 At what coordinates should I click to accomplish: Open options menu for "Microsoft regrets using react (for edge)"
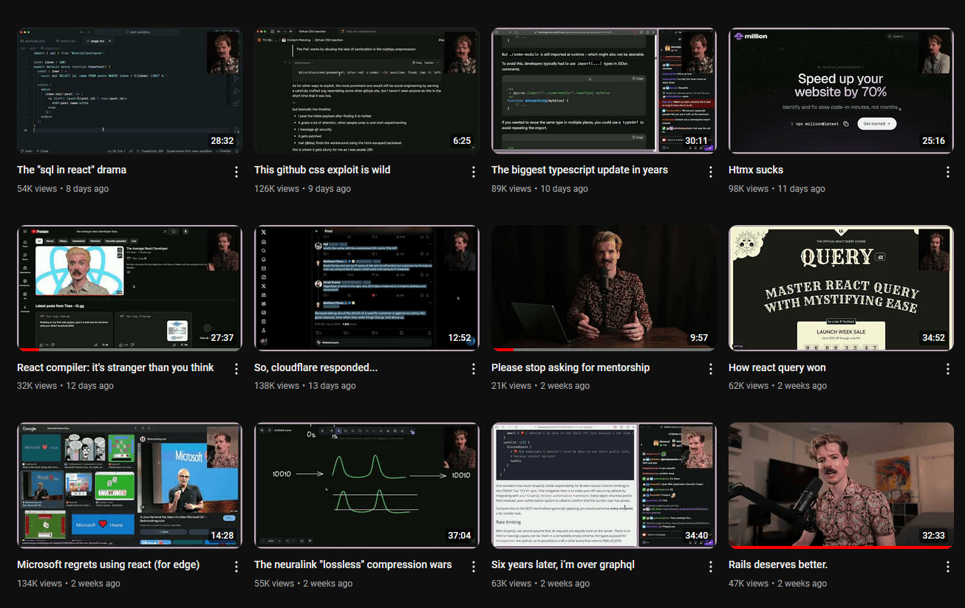pos(236,567)
